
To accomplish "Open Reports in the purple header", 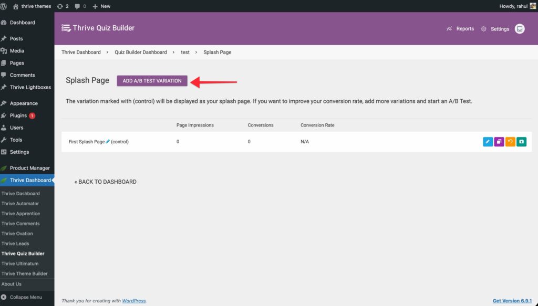I will coord(460,29).
